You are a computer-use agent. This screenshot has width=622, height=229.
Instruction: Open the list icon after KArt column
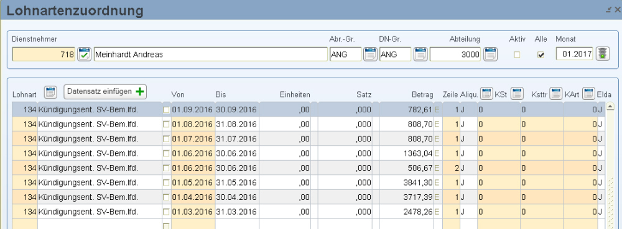click(x=588, y=94)
